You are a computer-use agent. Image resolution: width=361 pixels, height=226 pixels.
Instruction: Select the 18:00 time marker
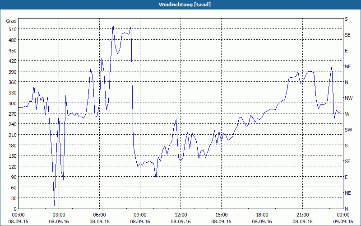click(x=262, y=215)
